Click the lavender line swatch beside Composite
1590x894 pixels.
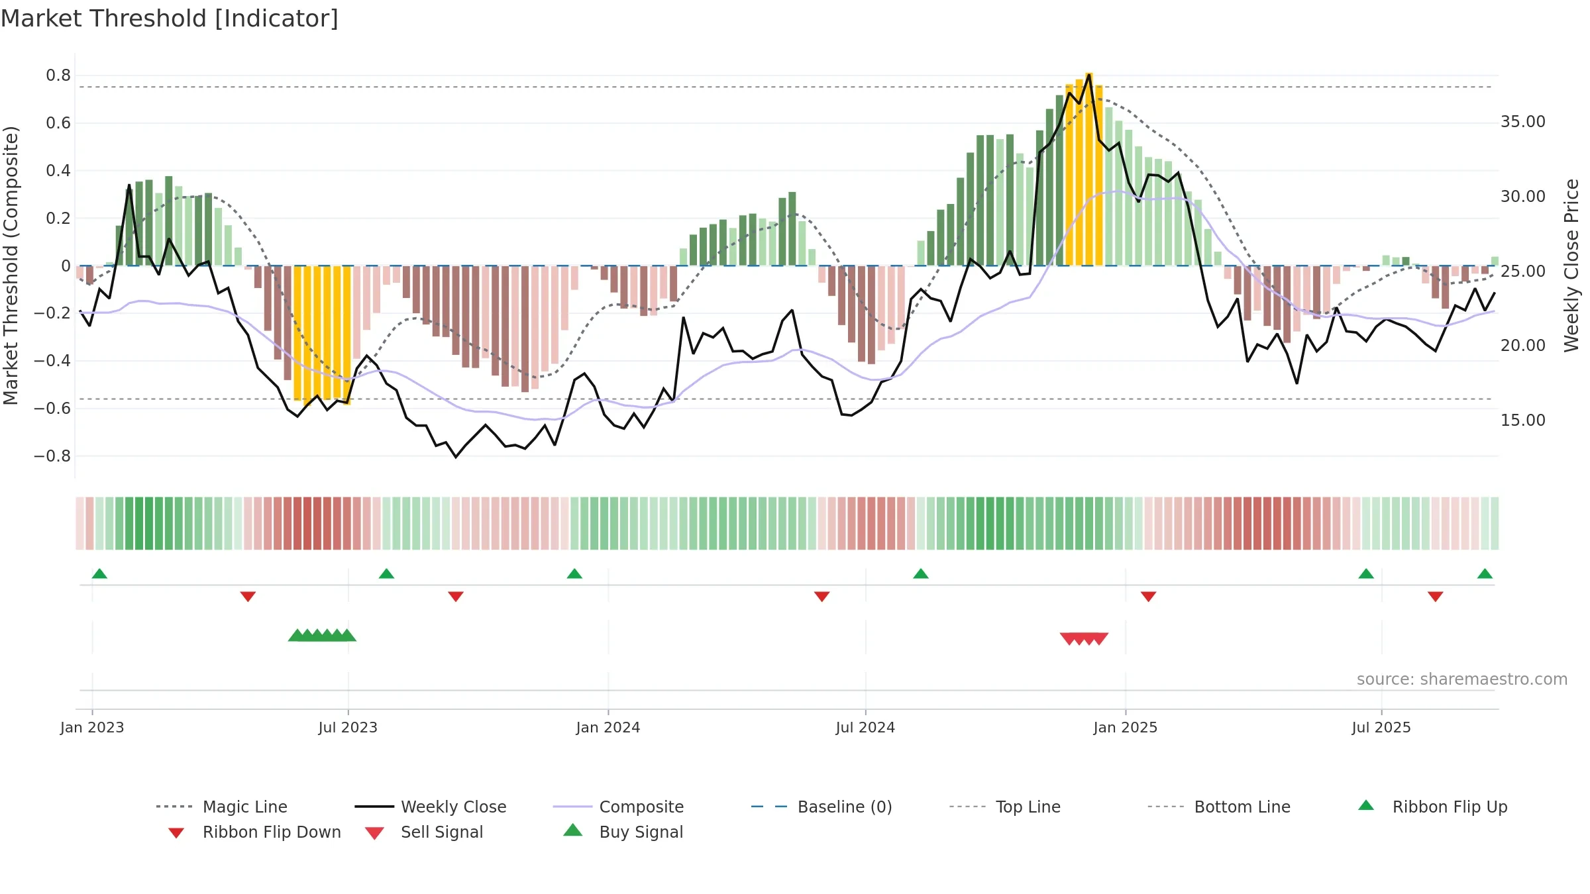(572, 807)
